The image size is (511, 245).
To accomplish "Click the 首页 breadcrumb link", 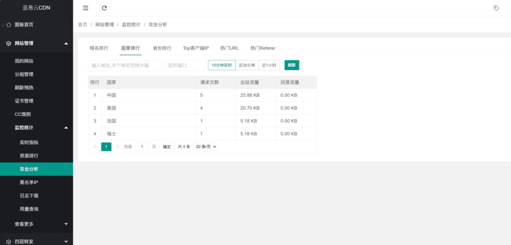I will pos(83,25).
